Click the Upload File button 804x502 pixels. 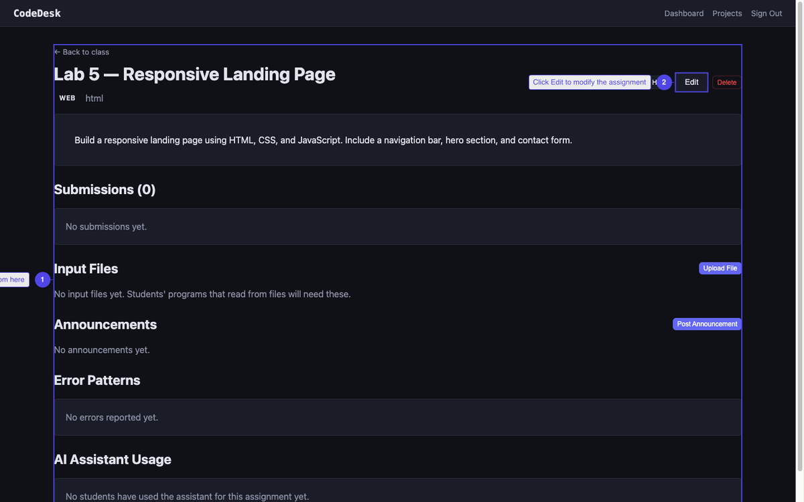tap(720, 268)
